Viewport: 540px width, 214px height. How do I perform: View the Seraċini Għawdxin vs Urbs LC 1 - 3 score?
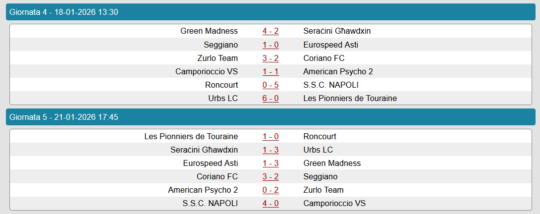(x=270, y=150)
